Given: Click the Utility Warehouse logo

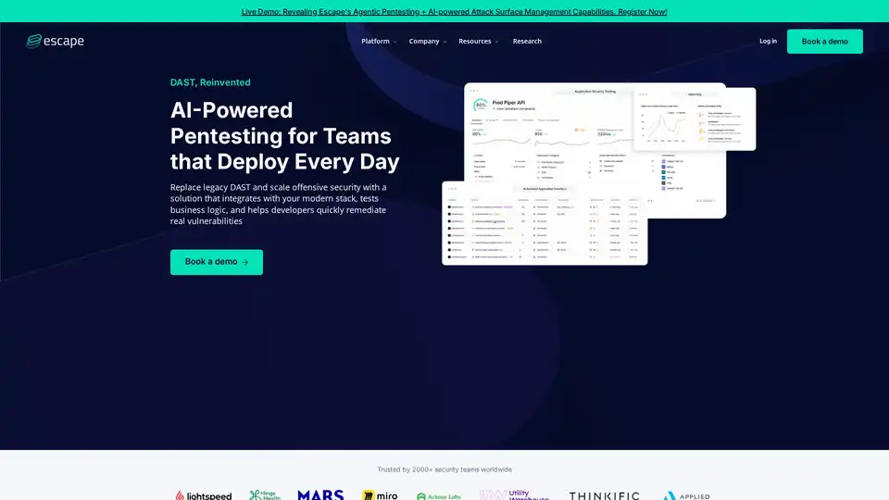Looking at the screenshot, I should 514,495.
